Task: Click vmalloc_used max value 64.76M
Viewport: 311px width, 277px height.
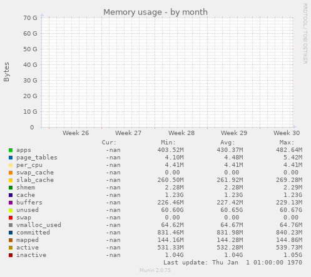Action: pyautogui.click(x=291, y=225)
